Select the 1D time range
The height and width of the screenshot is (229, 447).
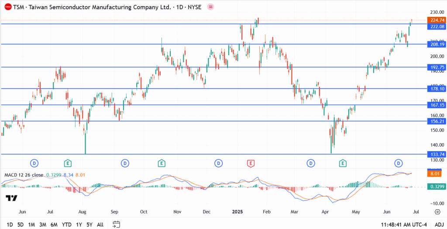[x=10, y=225]
